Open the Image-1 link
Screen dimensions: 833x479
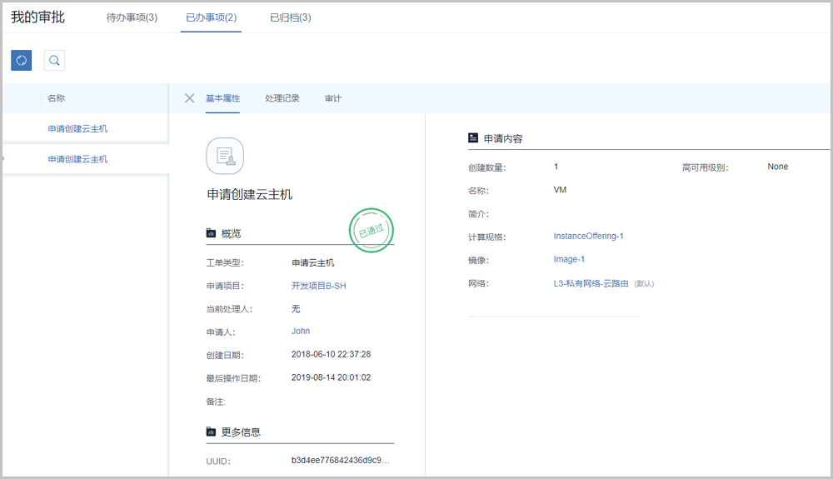coord(569,260)
